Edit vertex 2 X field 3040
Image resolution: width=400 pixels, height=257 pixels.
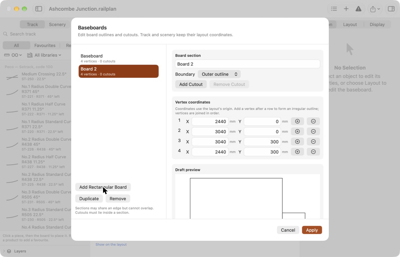tap(210, 132)
